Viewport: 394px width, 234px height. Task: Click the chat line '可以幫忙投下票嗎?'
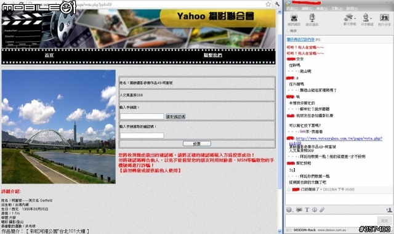305,126
